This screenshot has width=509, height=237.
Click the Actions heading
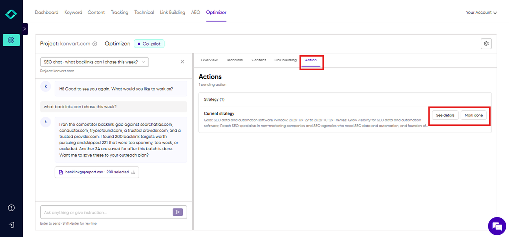(210, 77)
